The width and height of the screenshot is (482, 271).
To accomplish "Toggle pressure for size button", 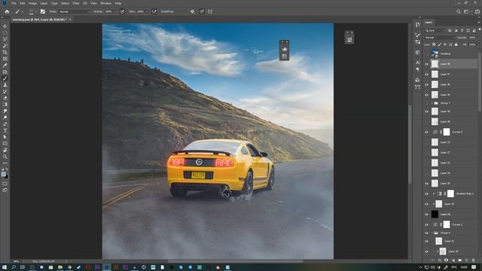I will point(202,11).
